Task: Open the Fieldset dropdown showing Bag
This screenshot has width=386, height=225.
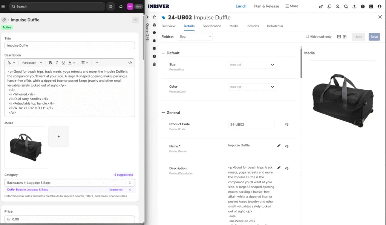Action: 194,36
